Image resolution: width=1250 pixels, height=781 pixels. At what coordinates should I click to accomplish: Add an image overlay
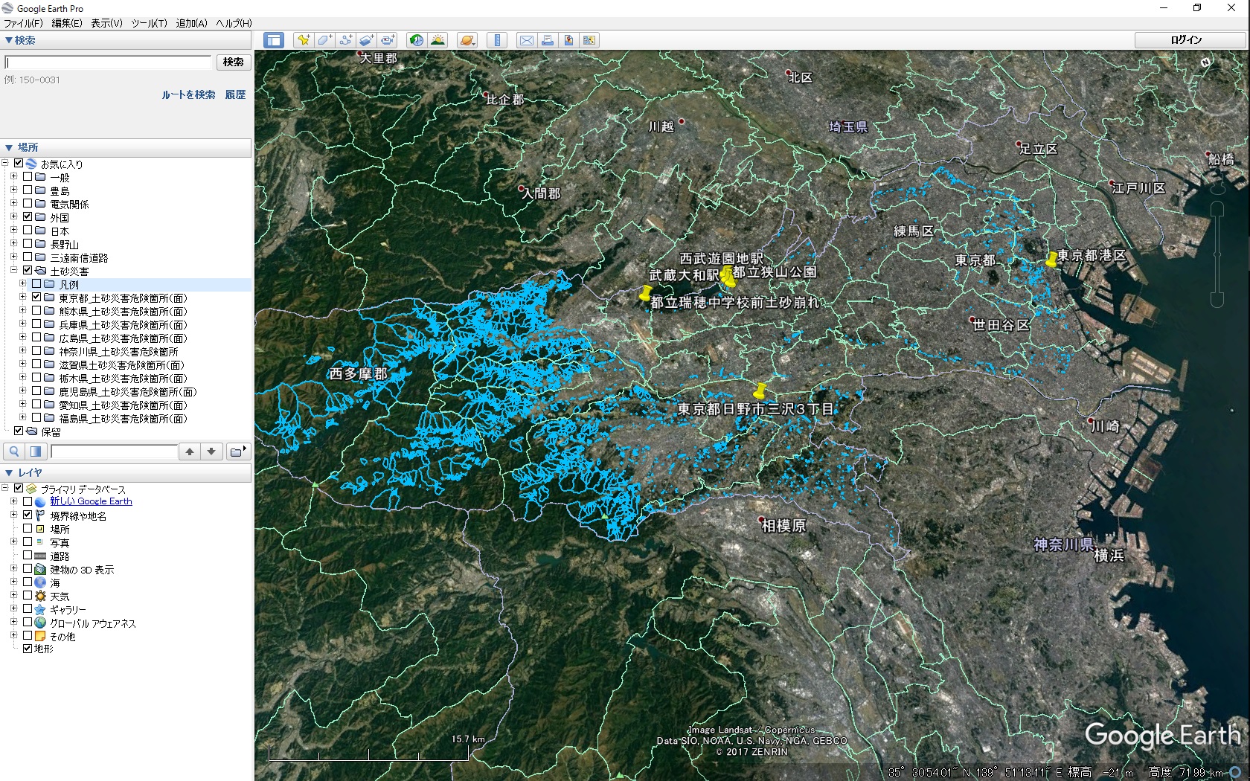click(x=366, y=40)
